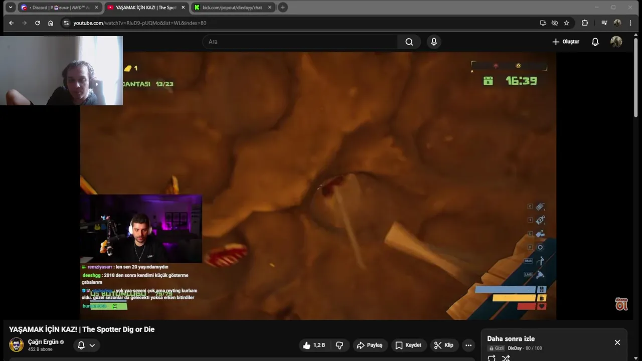
Task: Click the Abone Ol watermark on video
Action: pyautogui.click(x=621, y=304)
